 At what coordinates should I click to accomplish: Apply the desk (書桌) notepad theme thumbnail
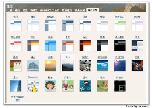pos(16,66)
